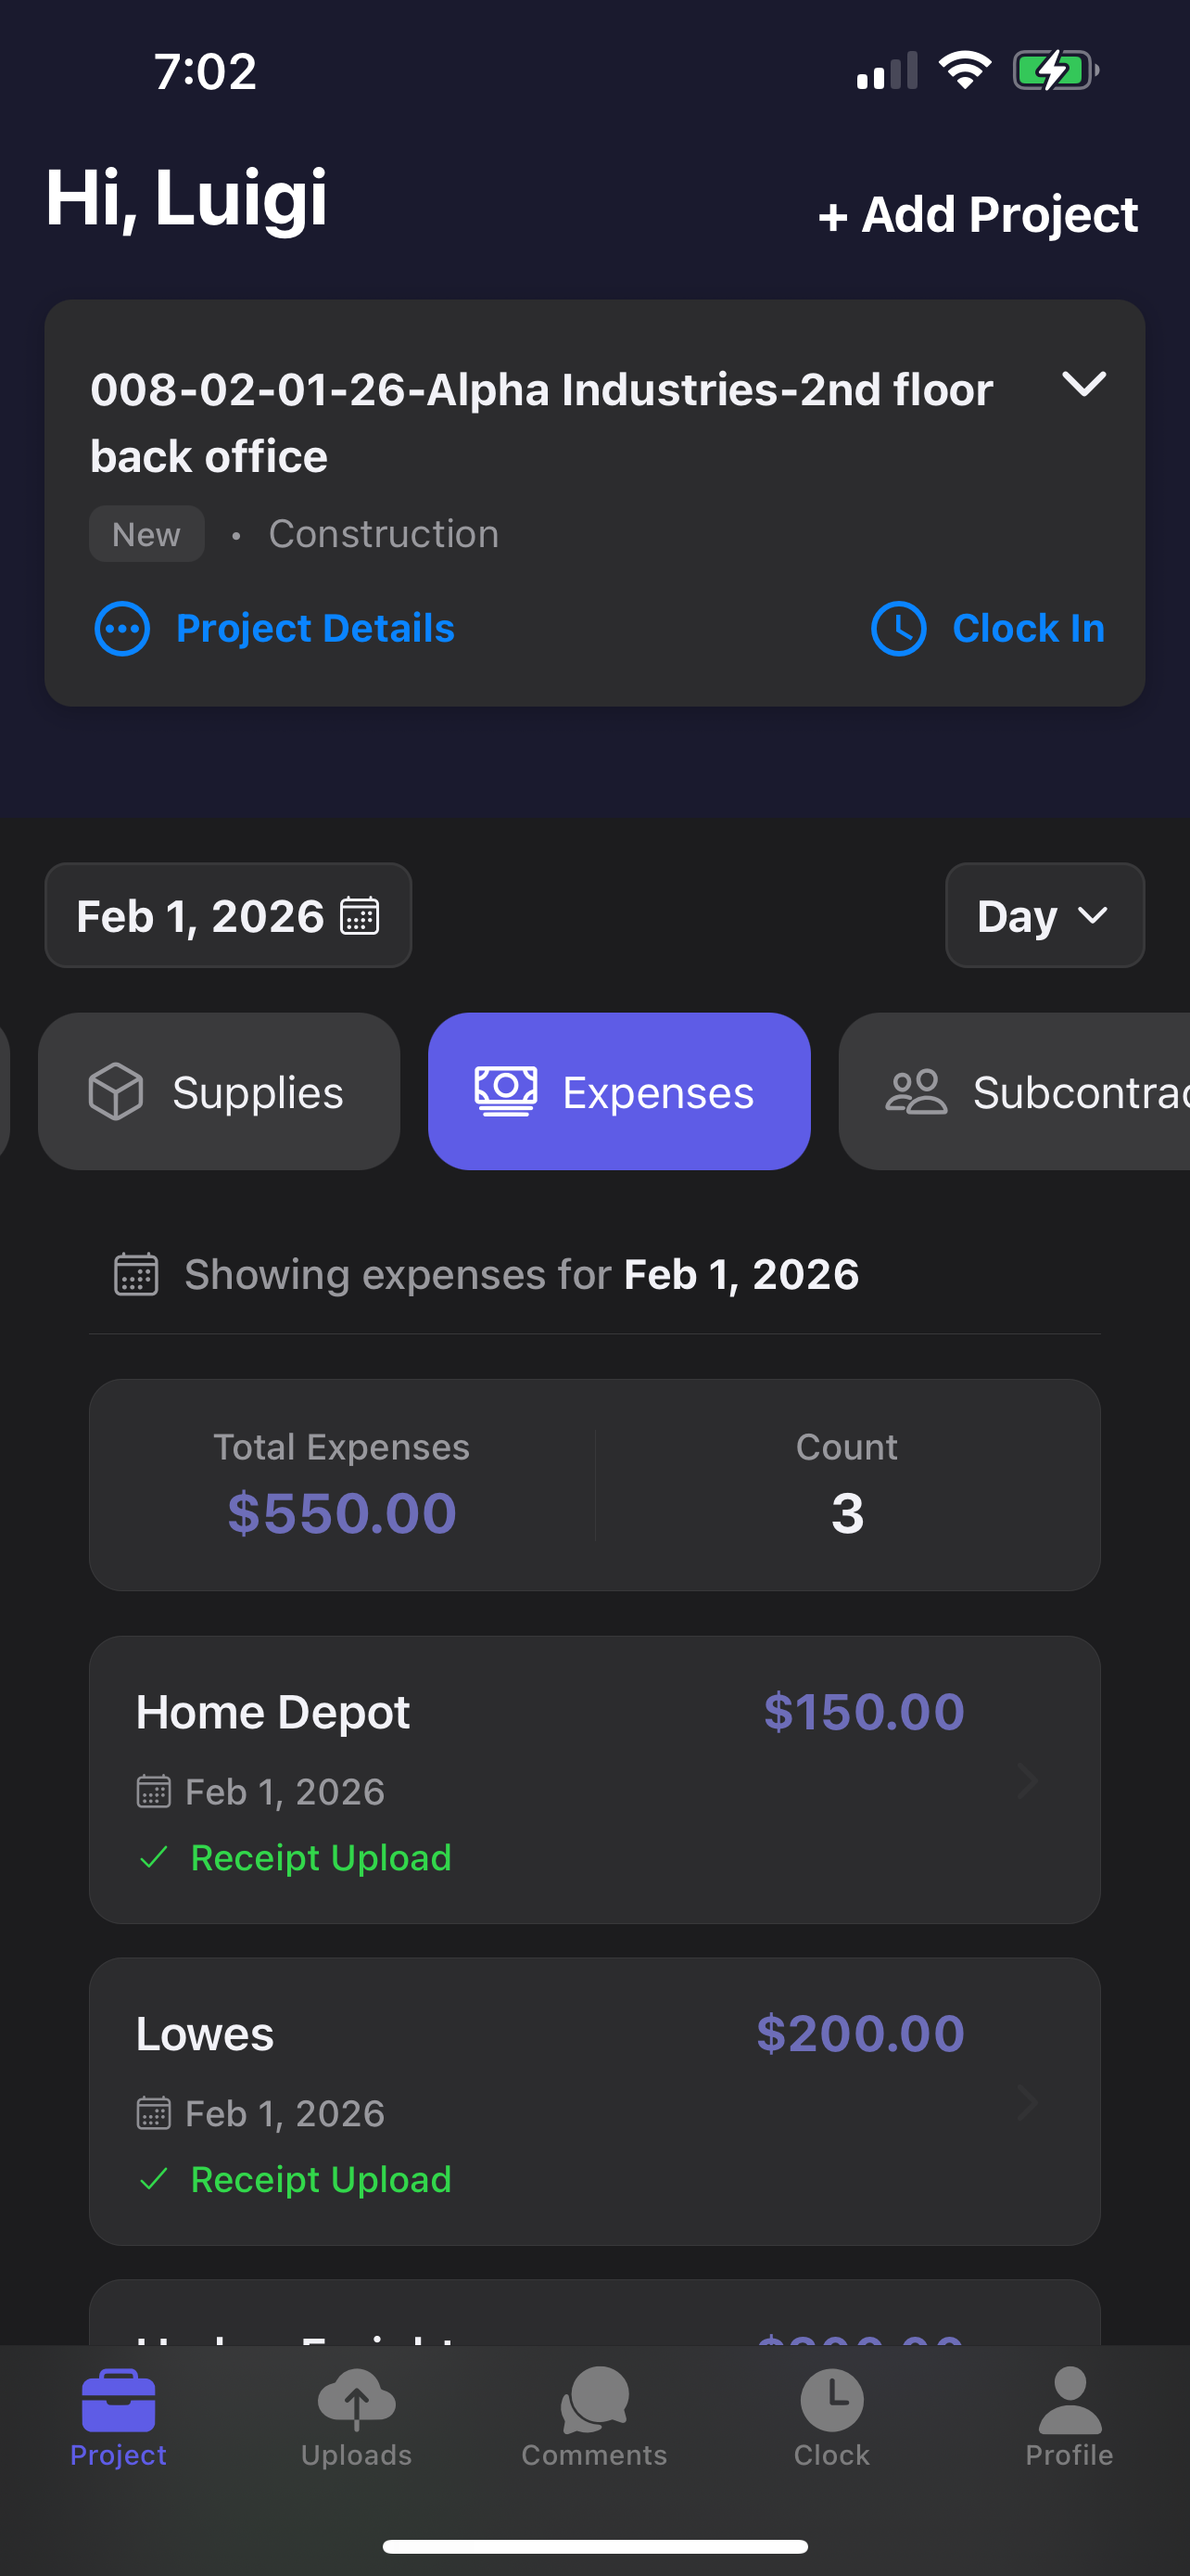The width and height of the screenshot is (1190, 2576).
Task: Open Lowes expense chevron
Action: pos(1027,2102)
